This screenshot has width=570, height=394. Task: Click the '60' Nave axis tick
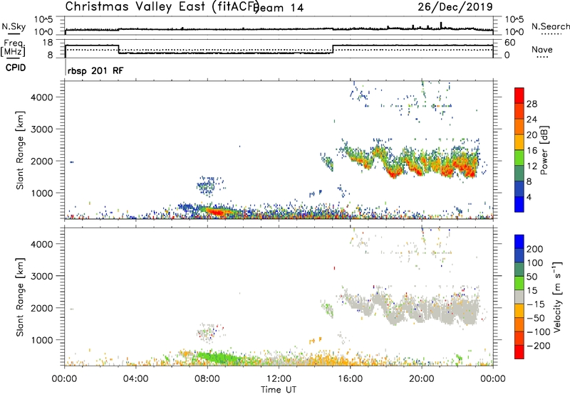pyautogui.click(x=510, y=42)
